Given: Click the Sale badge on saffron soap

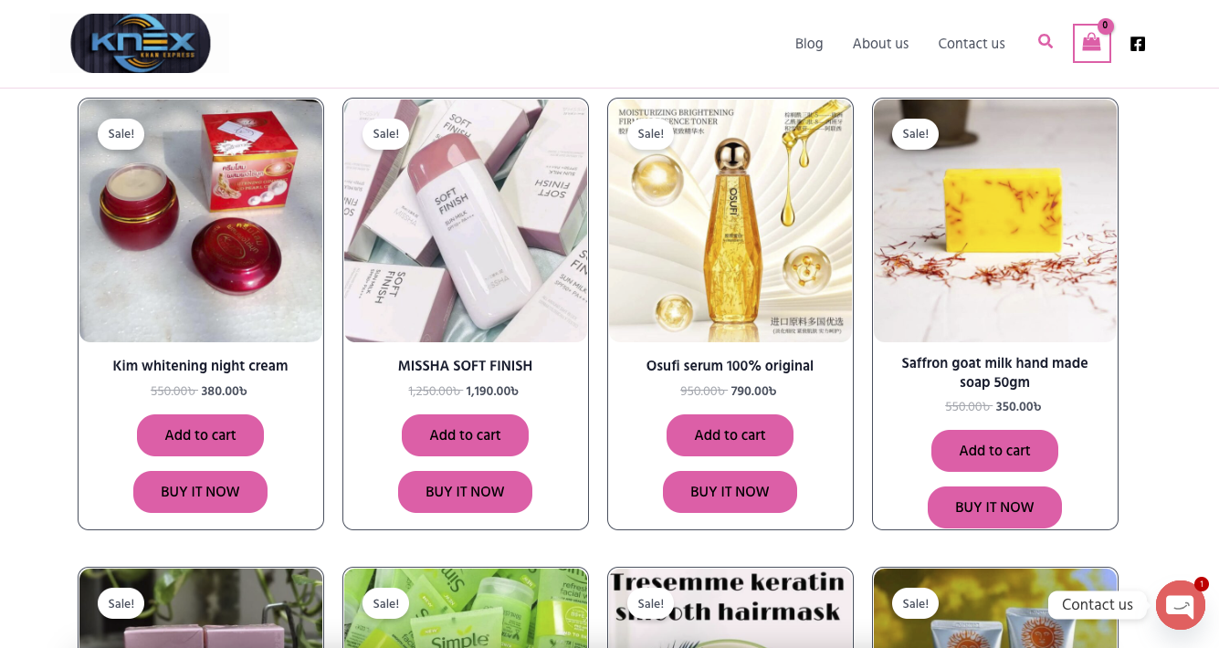Looking at the screenshot, I should [x=915, y=134].
